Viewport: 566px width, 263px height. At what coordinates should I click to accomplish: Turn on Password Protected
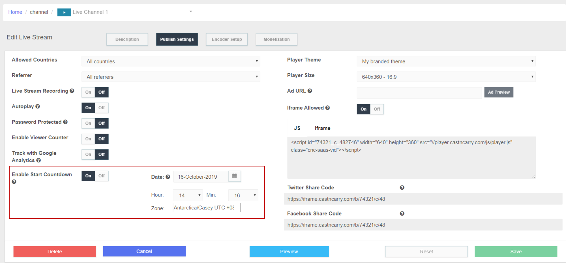click(88, 123)
